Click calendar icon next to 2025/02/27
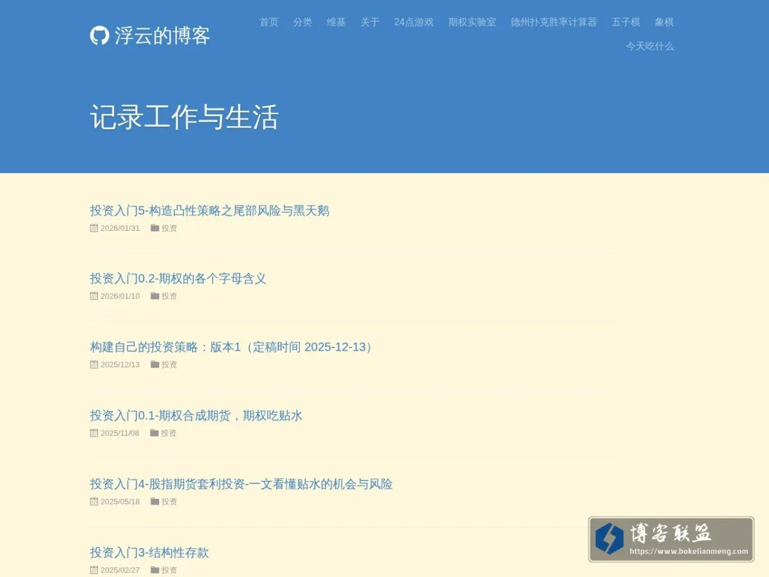 coord(94,570)
